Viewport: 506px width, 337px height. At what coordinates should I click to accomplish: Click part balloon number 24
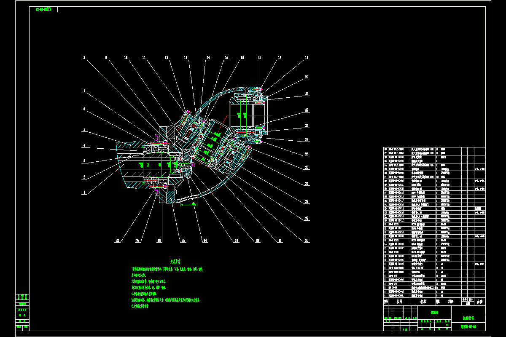[307, 139]
